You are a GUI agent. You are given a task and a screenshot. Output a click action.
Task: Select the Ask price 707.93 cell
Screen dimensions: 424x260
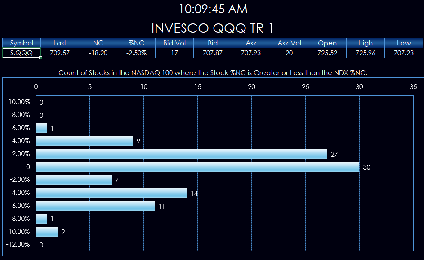(251, 53)
